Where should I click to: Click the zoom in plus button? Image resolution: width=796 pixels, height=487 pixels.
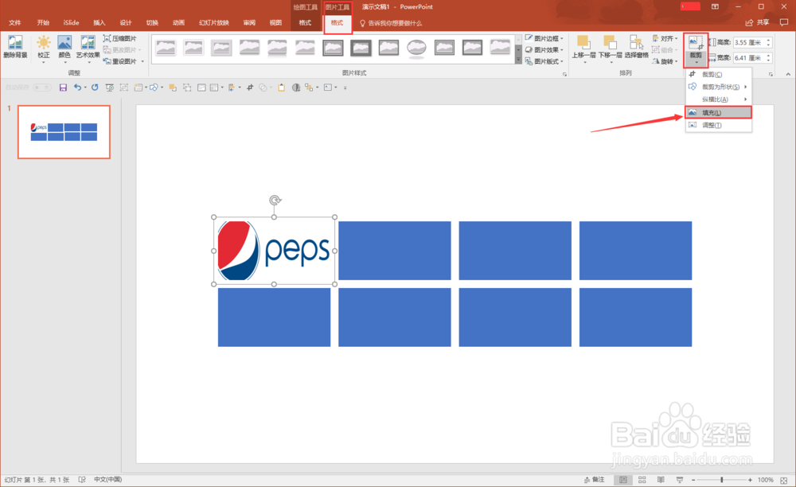pos(750,480)
